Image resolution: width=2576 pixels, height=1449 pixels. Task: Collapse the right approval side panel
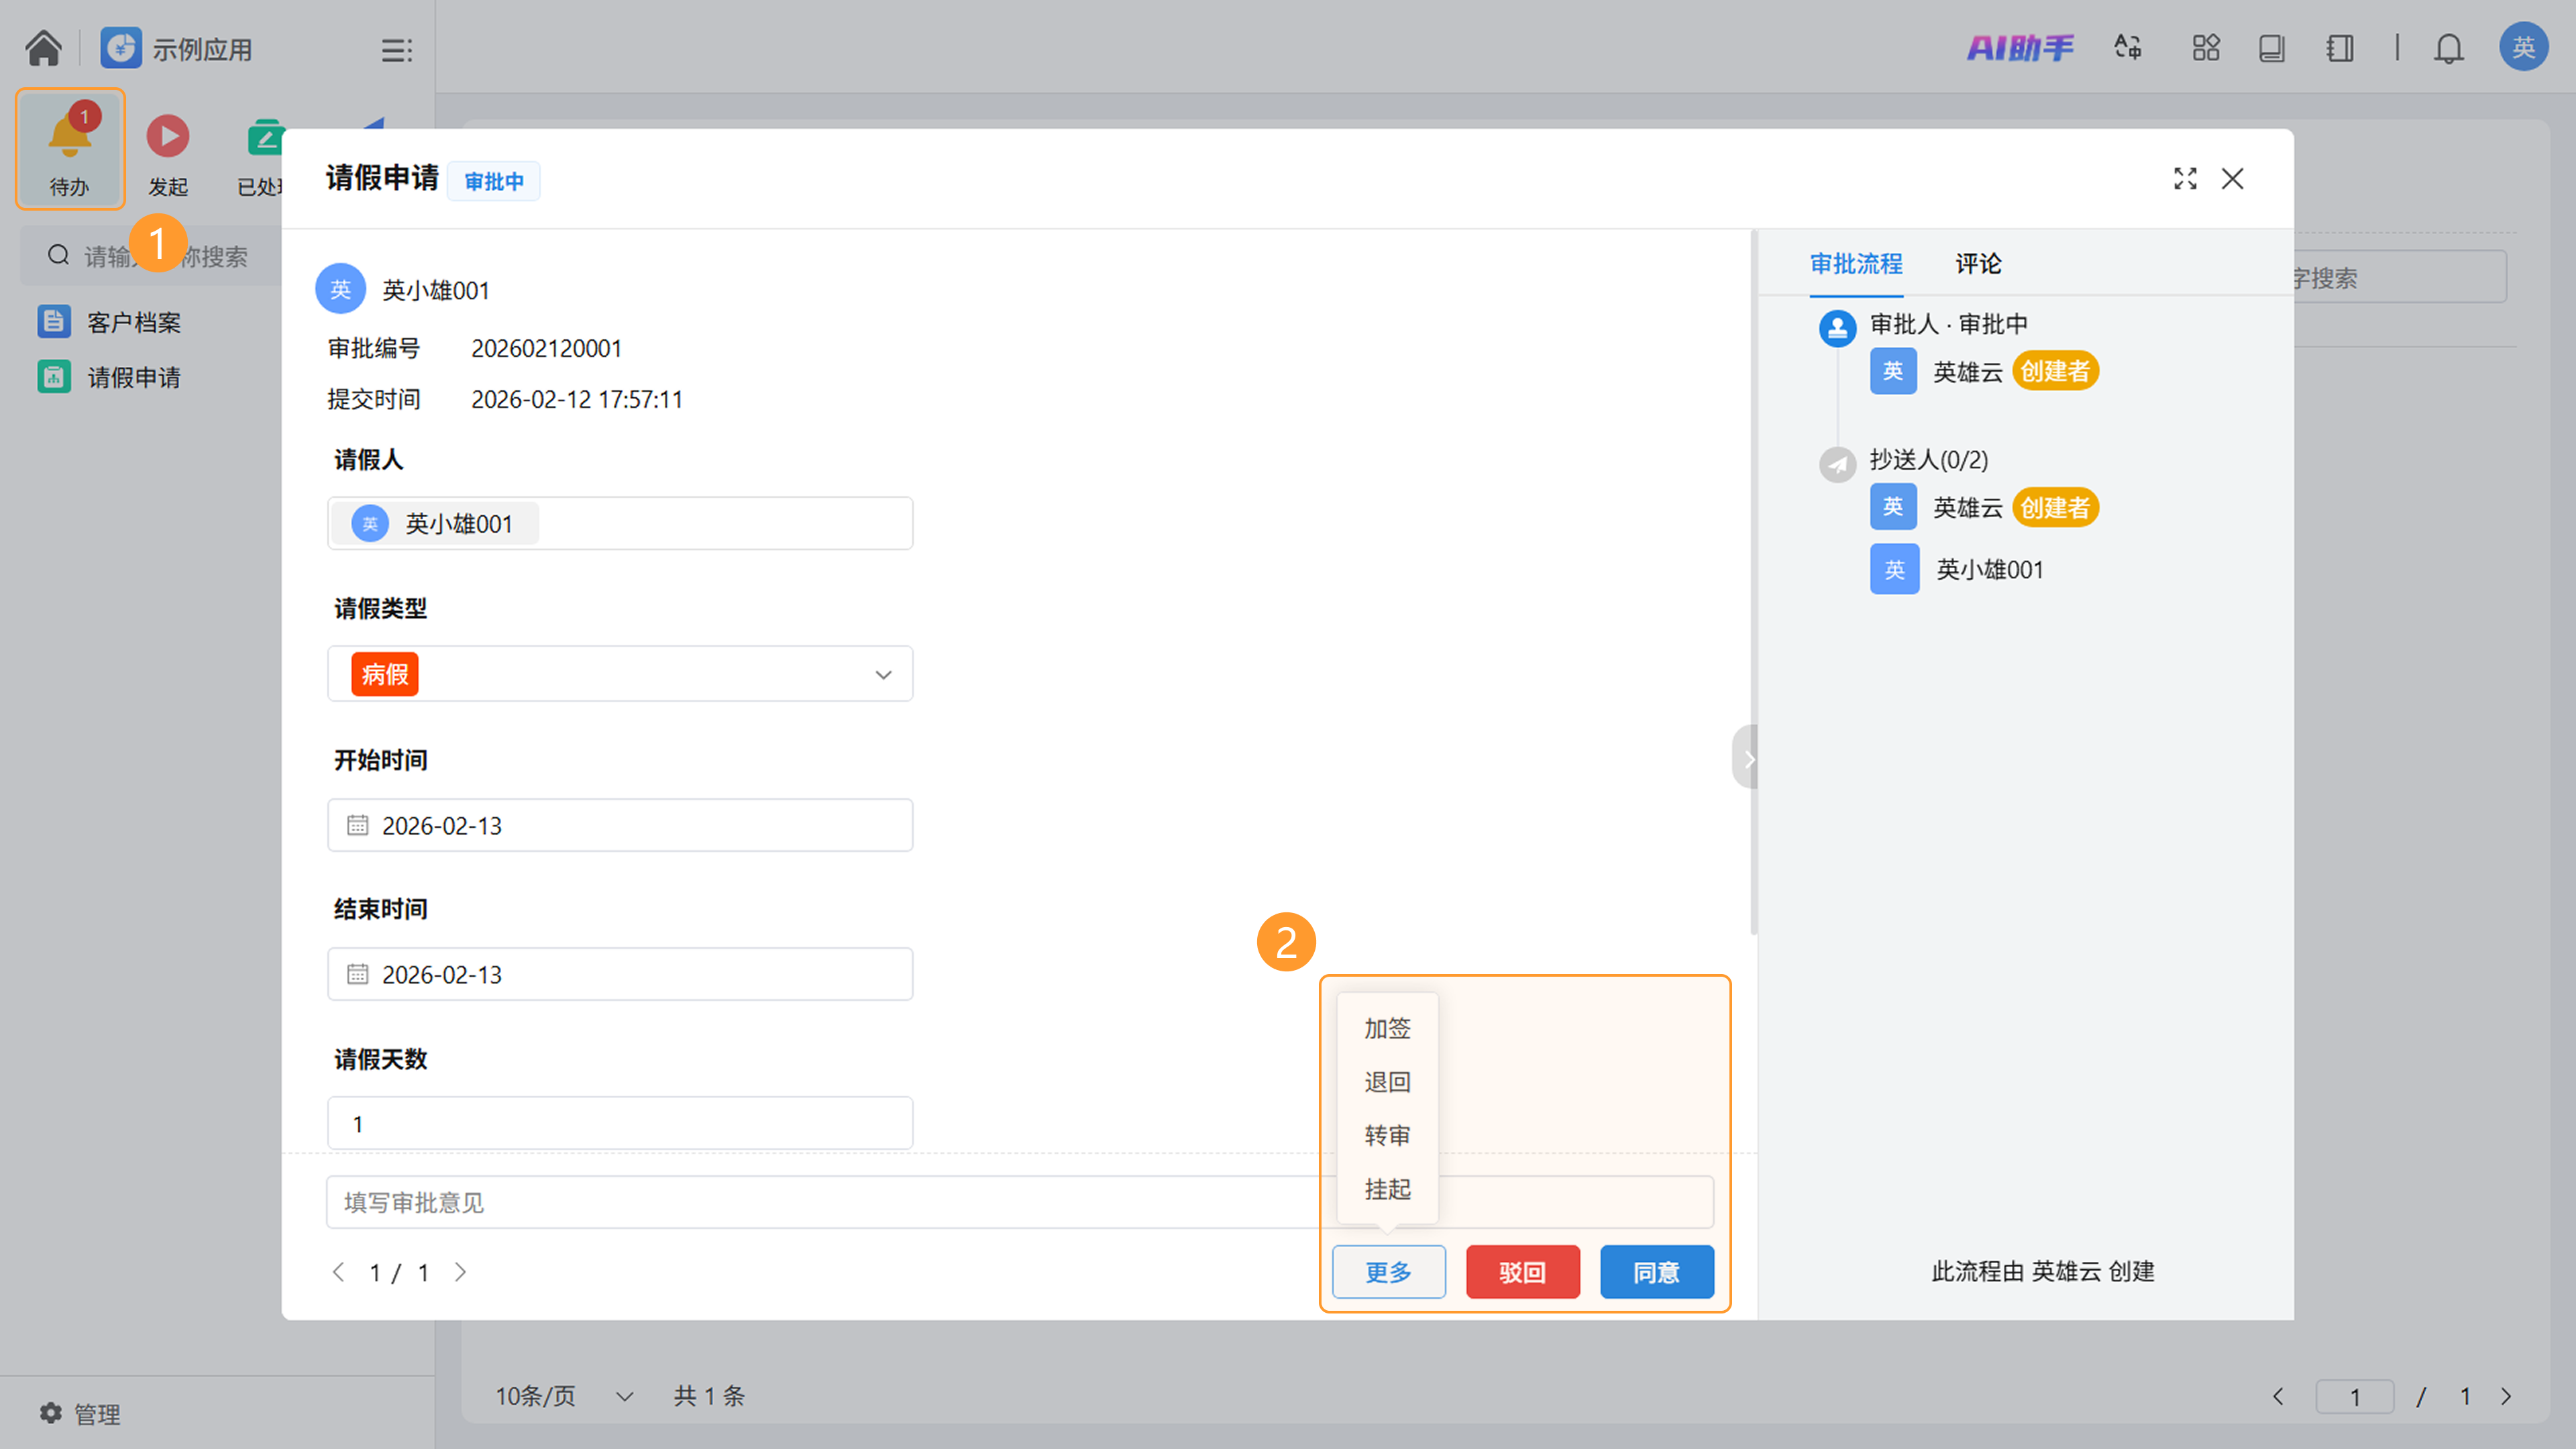[x=1747, y=758]
